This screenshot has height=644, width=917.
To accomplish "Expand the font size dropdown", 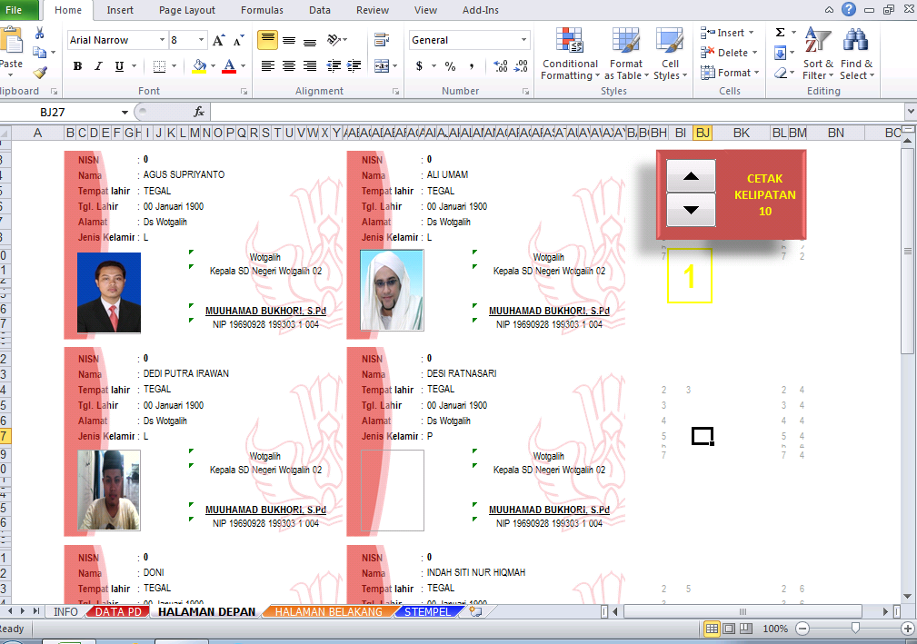I will [x=201, y=40].
